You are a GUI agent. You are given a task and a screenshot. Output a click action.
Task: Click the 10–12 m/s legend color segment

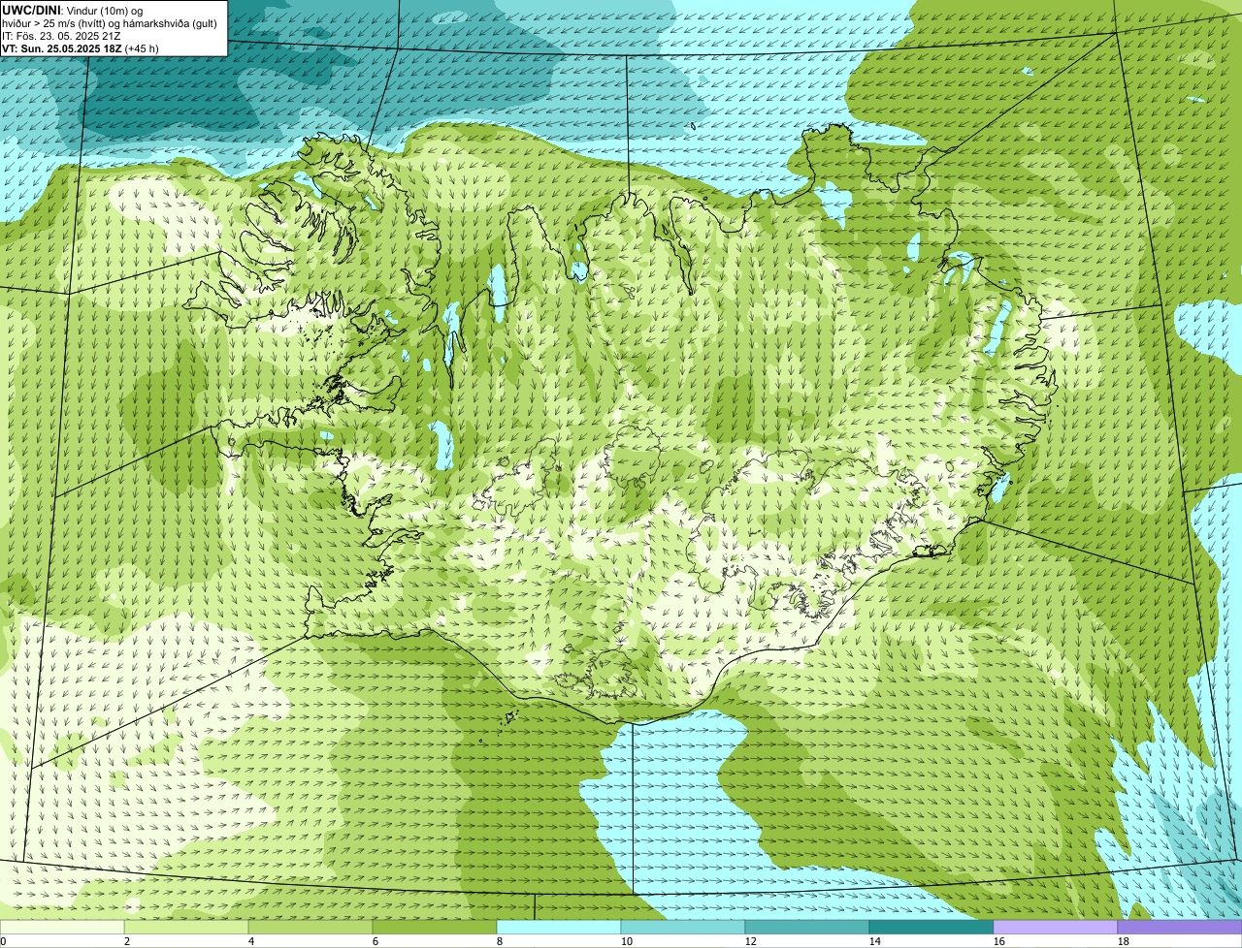coord(683,927)
